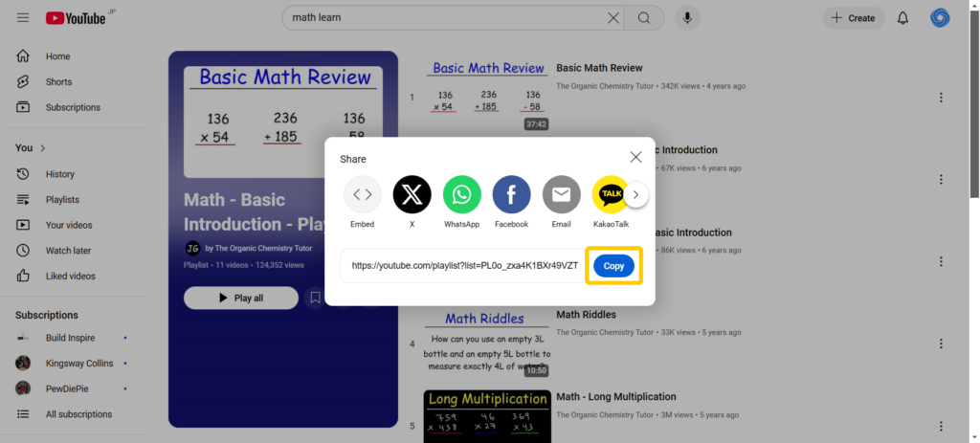This screenshot has width=980, height=443.
Task: Start voice search with microphone
Action: 686,18
